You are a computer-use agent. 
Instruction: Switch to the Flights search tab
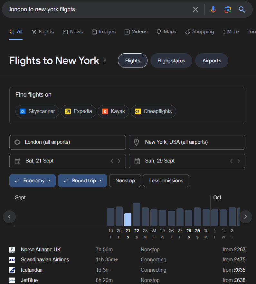(43, 32)
